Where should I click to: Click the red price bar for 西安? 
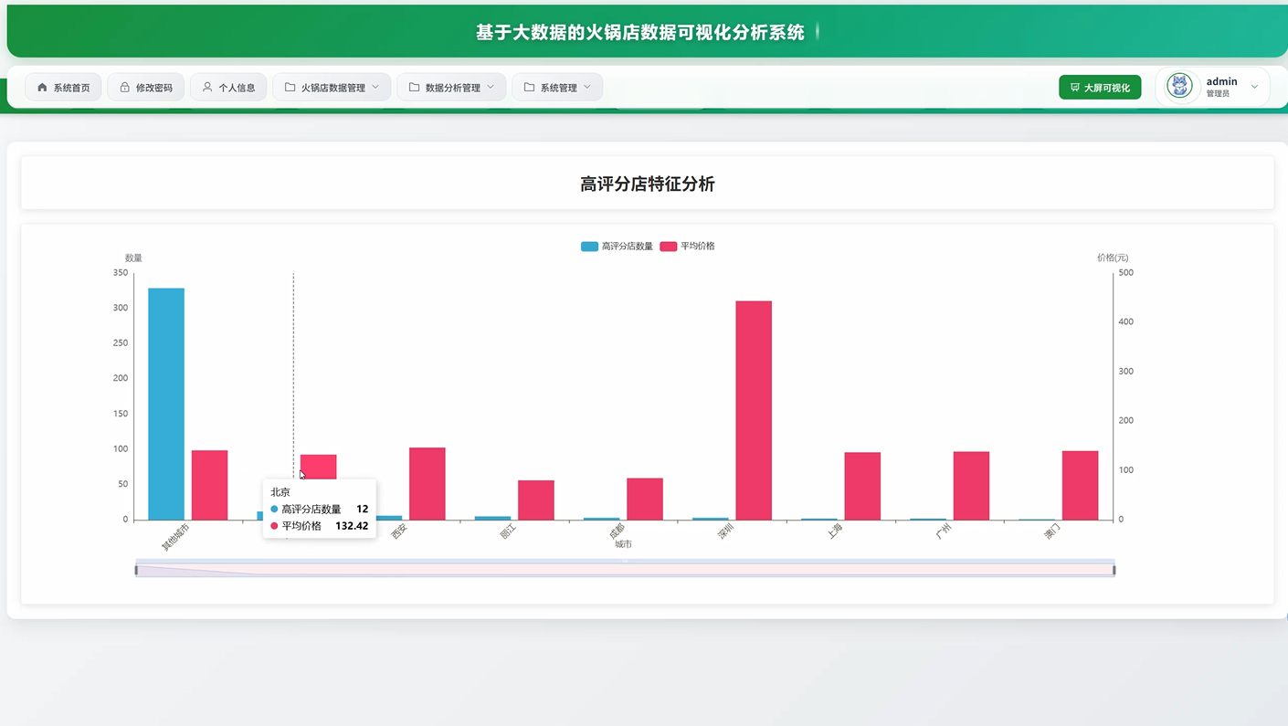428,484
